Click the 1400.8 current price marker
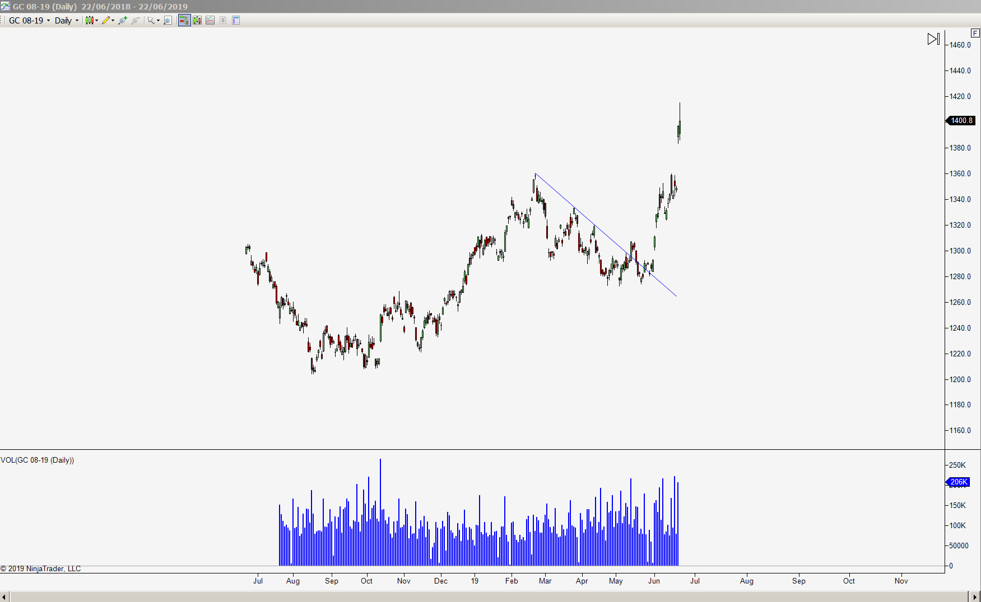The height and width of the screenshot is (602, 981). point(961,120)
